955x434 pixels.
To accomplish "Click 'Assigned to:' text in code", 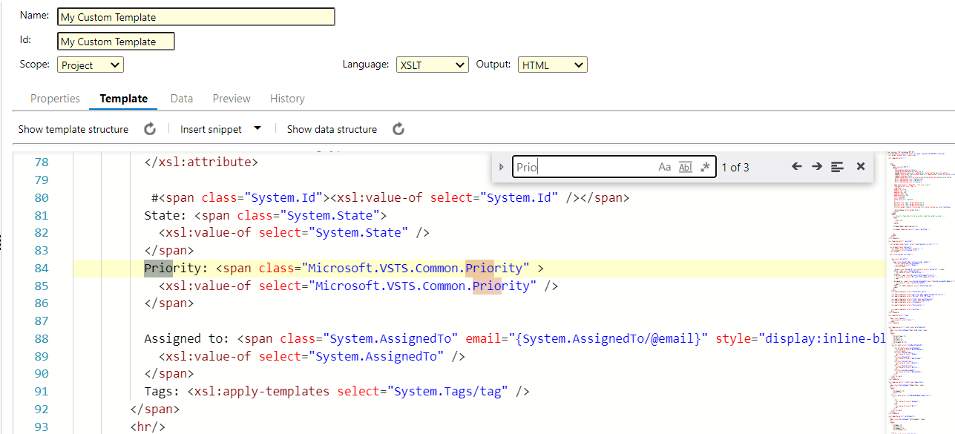I will point(187,338).
